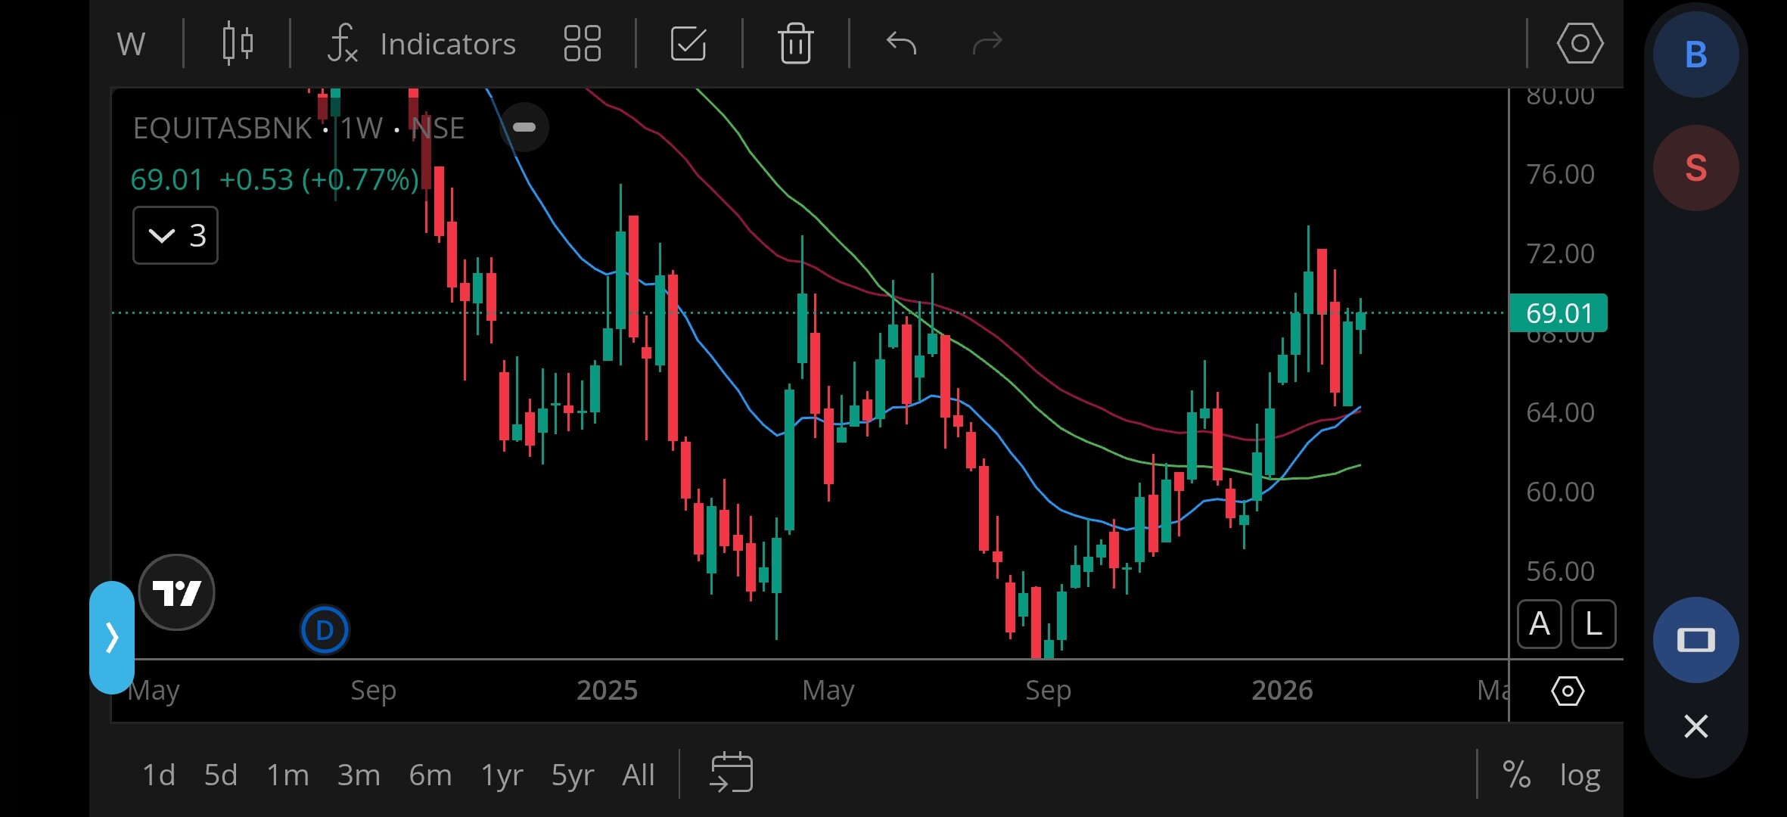Open the candlestick chart style selector
Screen dimensions: 1787x817
pyautogui.click(x=237, y=43)
